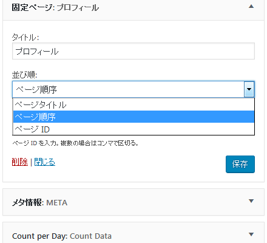Screen dimensions: 267x243
Task: Click the 削除 delete link
Action: point(20,162)
